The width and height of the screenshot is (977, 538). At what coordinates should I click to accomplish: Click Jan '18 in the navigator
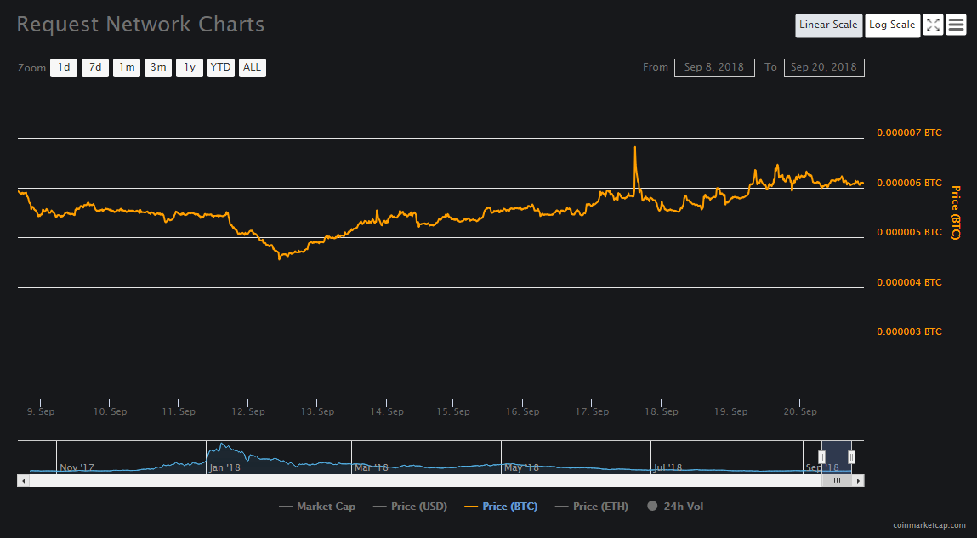(224, 467)
